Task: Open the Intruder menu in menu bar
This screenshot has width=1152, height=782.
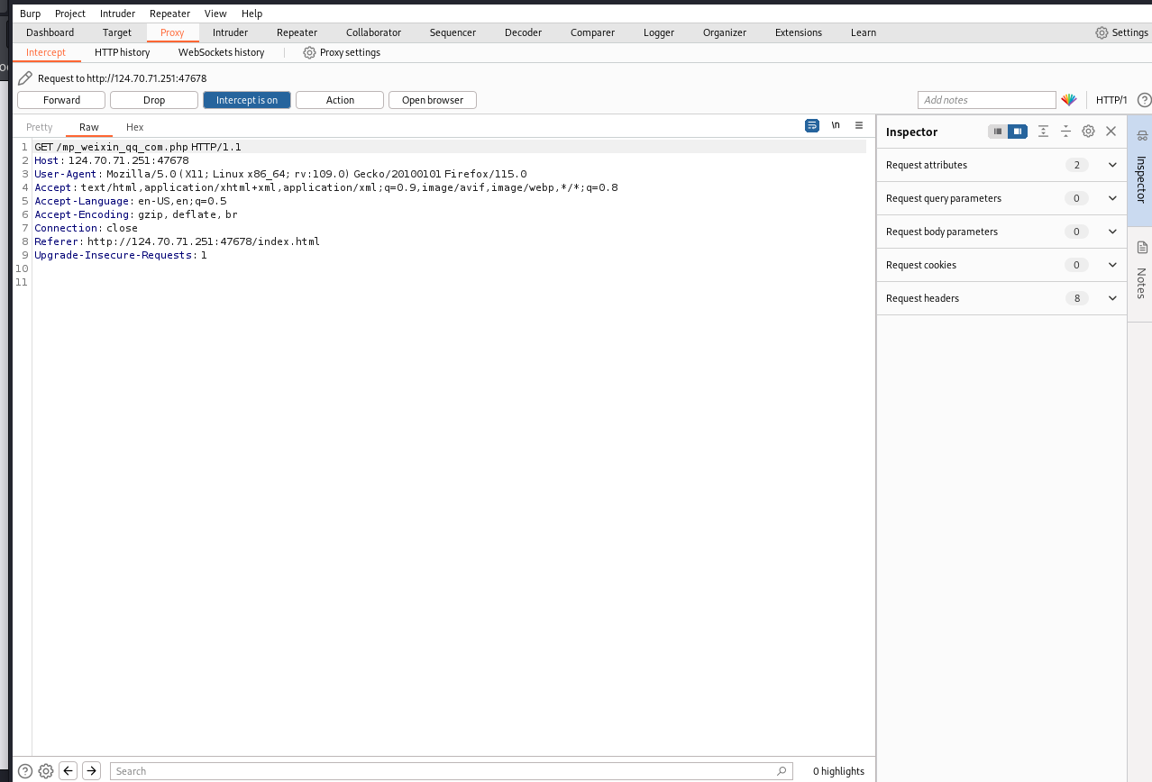Action: click(117, 14)
